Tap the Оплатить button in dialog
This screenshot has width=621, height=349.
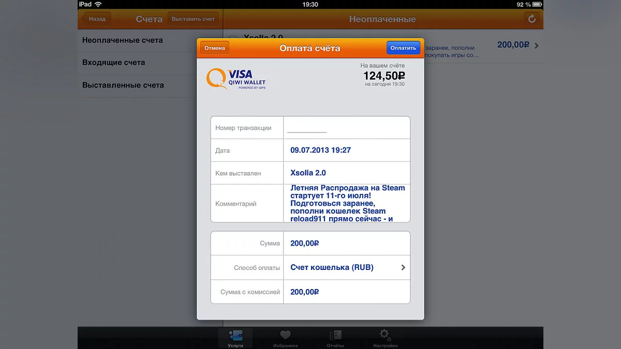click(x=403, y=48)
